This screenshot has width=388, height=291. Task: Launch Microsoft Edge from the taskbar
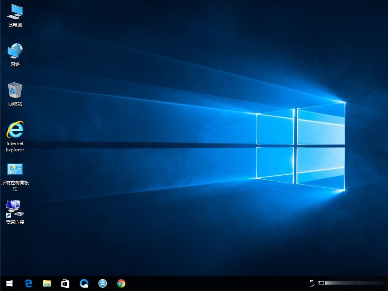pos(28,283)
